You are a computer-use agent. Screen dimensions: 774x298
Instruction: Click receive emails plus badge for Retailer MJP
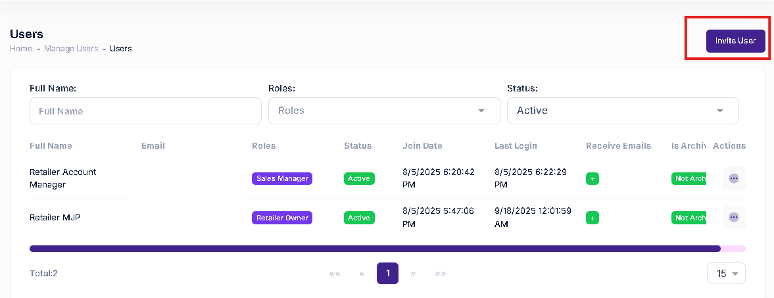593,218
